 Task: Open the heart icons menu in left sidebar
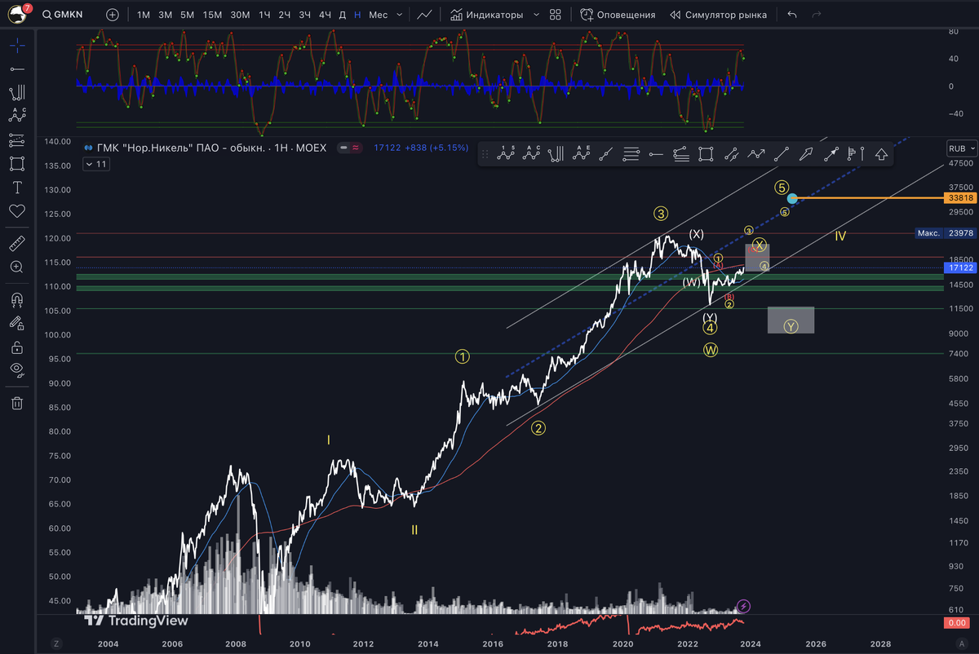coord(17,211)
